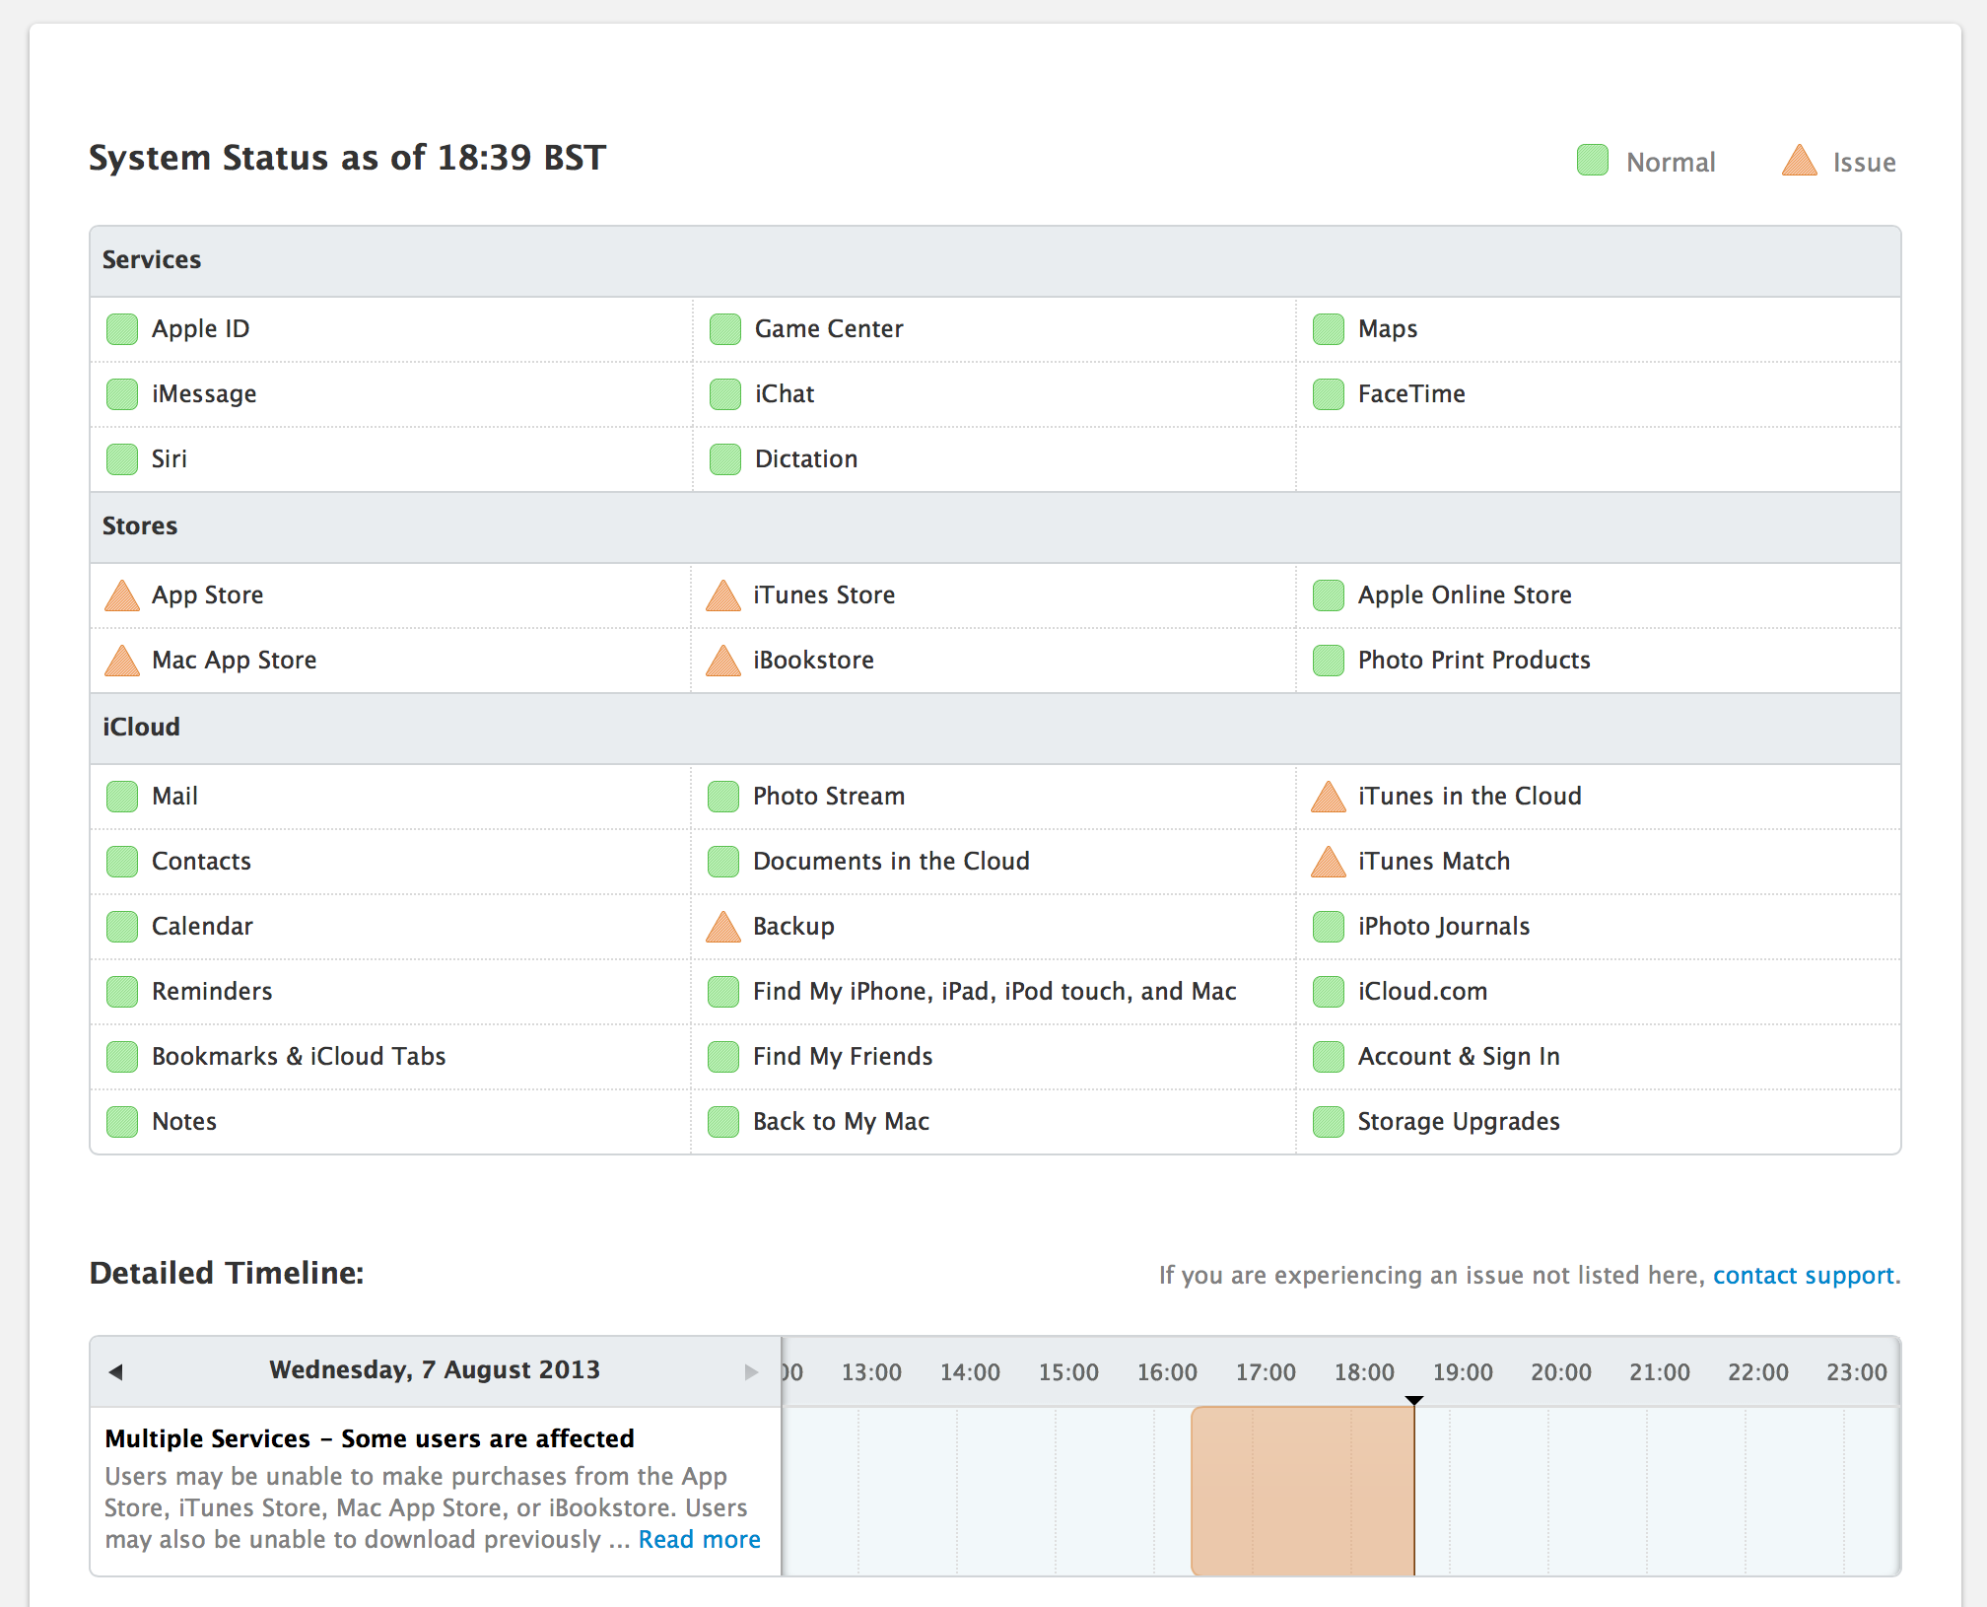This screenshot has width=1987, height=1607.
Task: Click the 16:00 label on timeline header
Action: (x=1167, y=1372)
